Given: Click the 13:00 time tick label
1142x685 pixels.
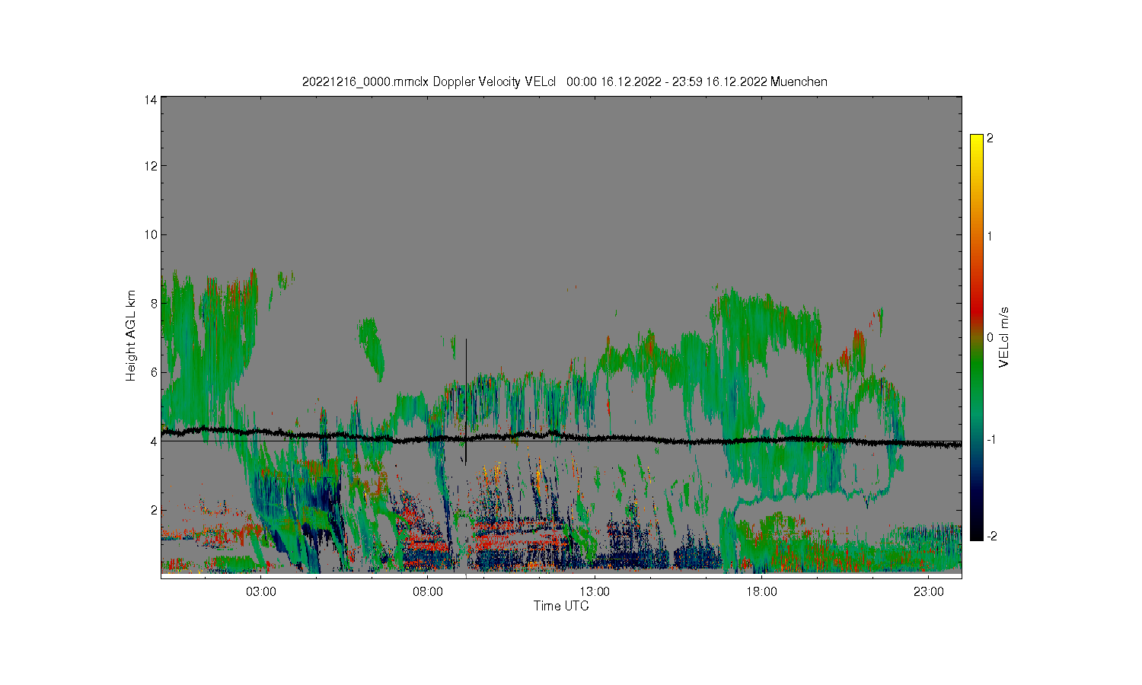Looking at the screenshot, I should pos(595,592).
